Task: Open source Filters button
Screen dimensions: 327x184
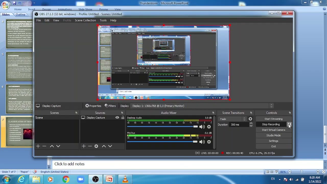Action: 110,106
